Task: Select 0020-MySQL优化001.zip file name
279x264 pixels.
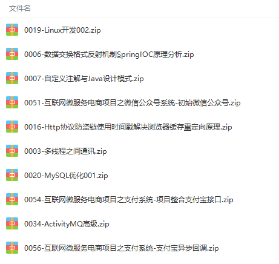Action: (x=66, y=176)
